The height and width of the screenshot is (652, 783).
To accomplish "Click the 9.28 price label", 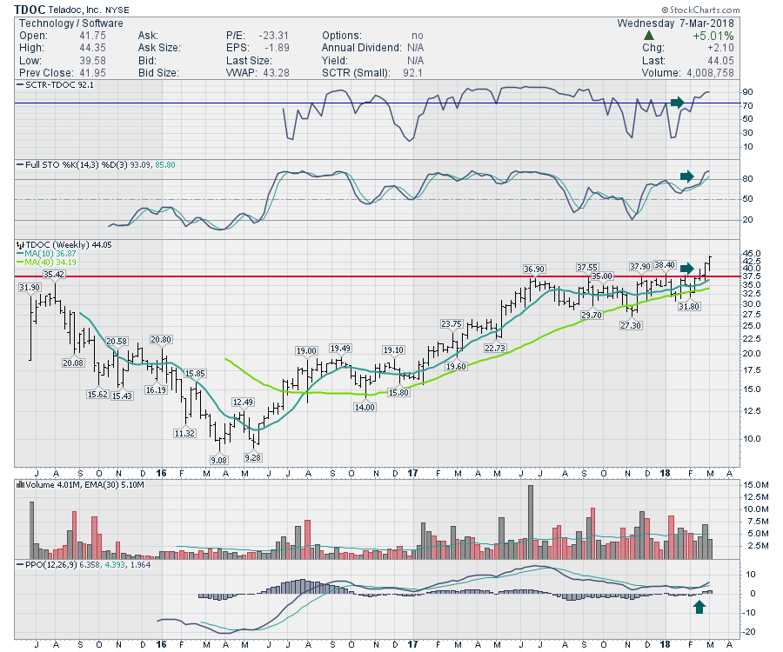I will pos(252,457).
